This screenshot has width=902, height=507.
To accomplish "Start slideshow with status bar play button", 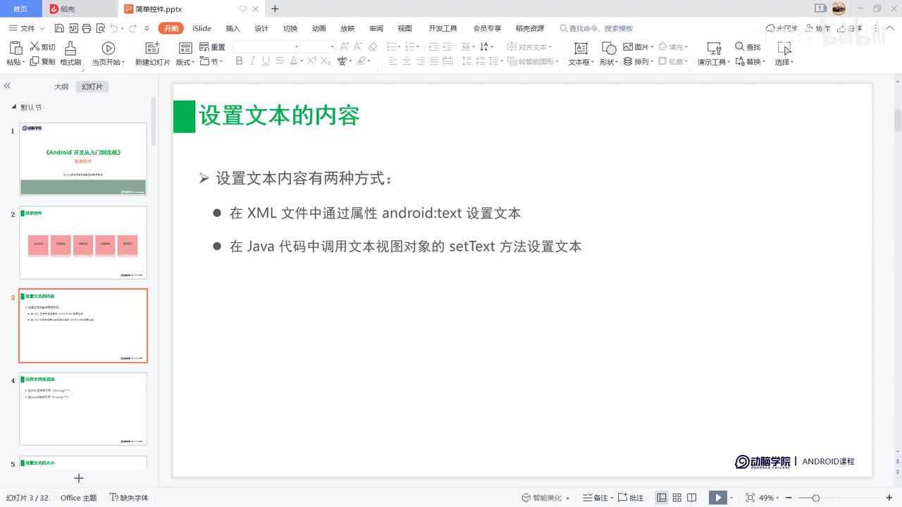I will [x=717, y=498].
